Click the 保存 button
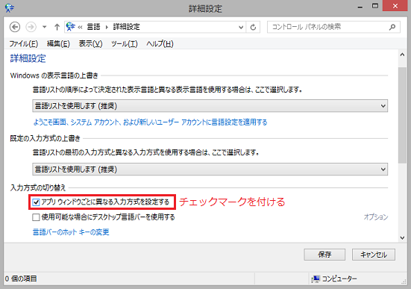This screenshot has width=411, height=289. [x=324, y=255]
